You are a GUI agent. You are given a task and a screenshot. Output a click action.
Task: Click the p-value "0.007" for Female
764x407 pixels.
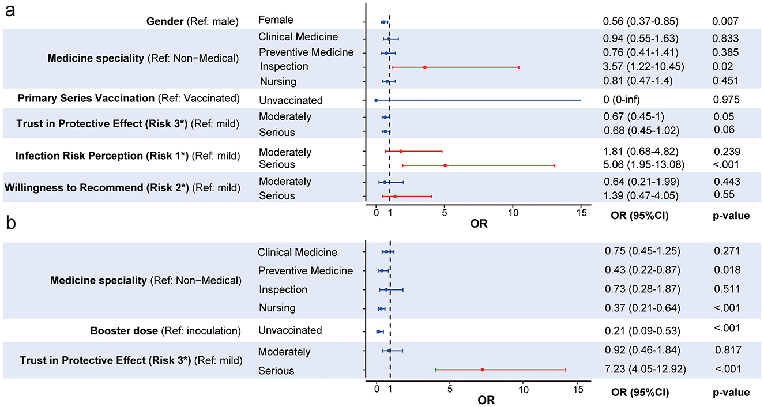pyautogui.click(x=724, y=21)
